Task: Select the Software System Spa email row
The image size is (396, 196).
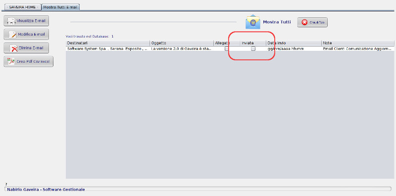Action: (x=230, y=49)
